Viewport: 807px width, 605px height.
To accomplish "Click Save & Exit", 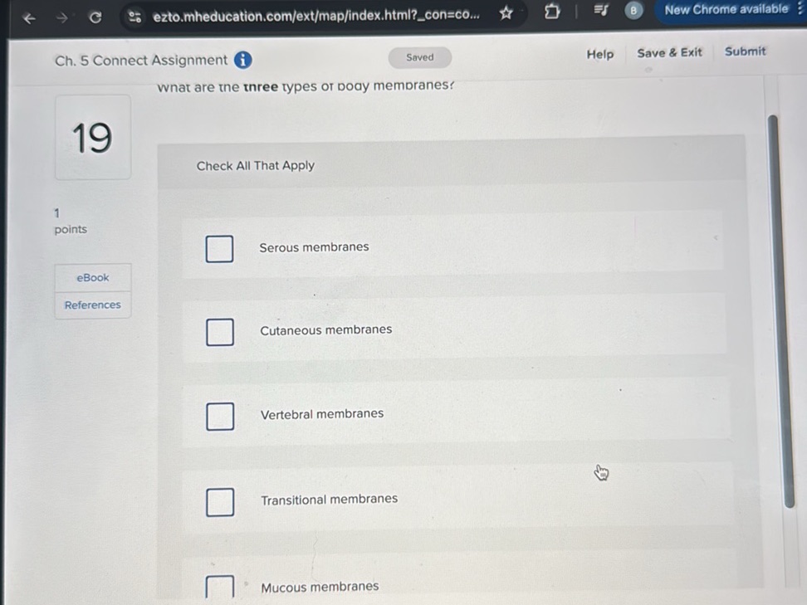I will point(669,52).
